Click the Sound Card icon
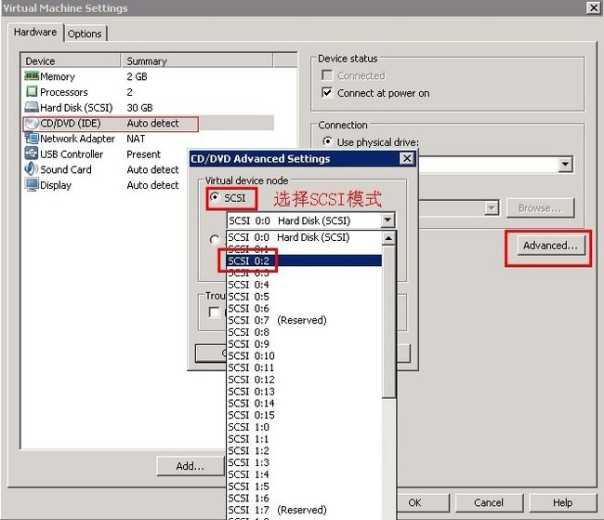 (x=32, y=169)
